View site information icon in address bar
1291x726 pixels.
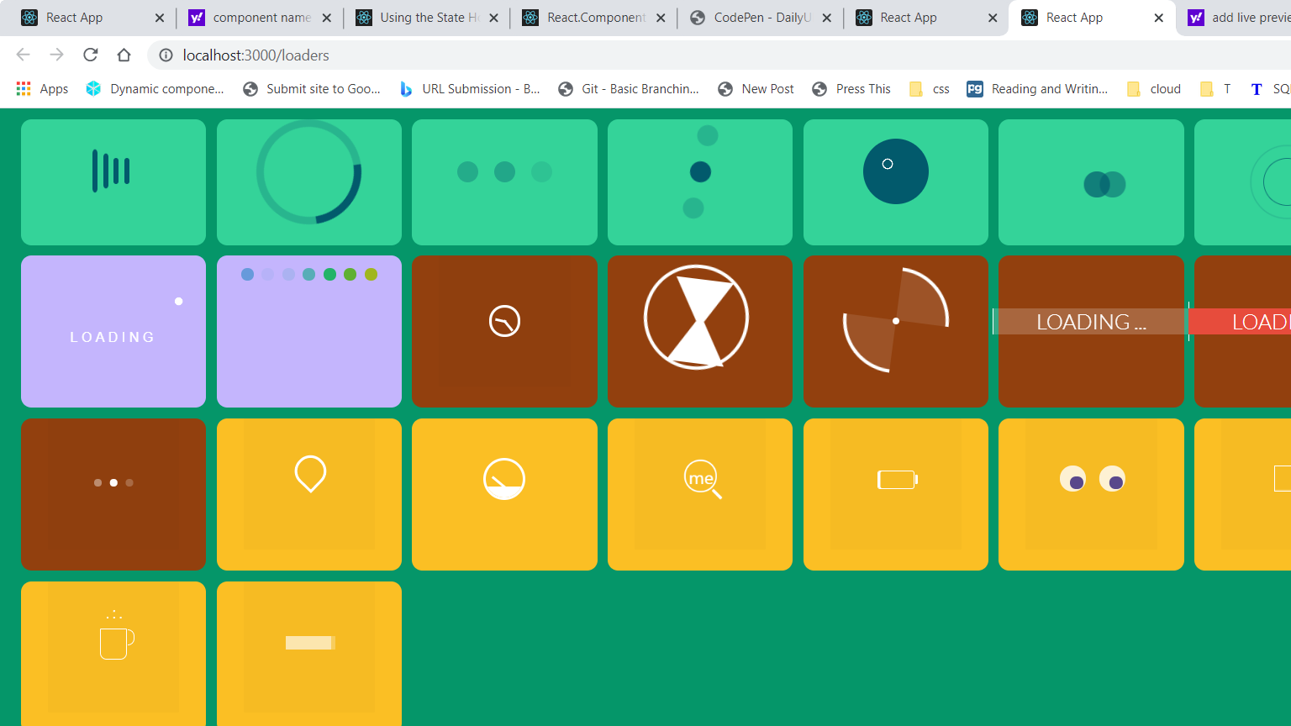tap(166, 55)
